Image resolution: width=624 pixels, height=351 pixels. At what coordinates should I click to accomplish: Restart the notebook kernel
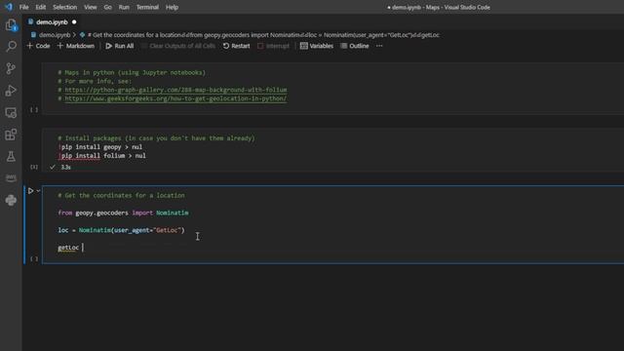(236, 46)
